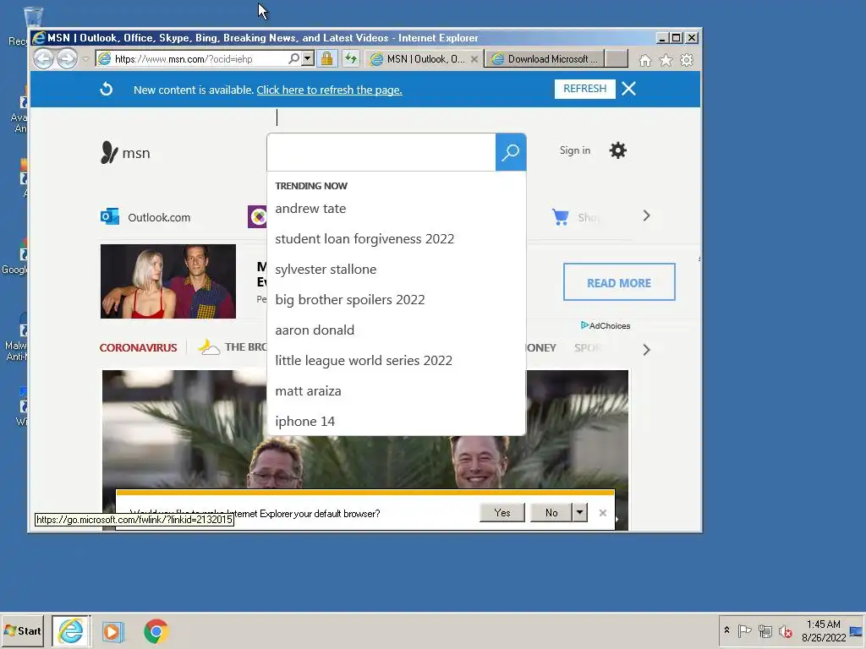Open the couple photo ad thumbnail

(x=168, y=281)
